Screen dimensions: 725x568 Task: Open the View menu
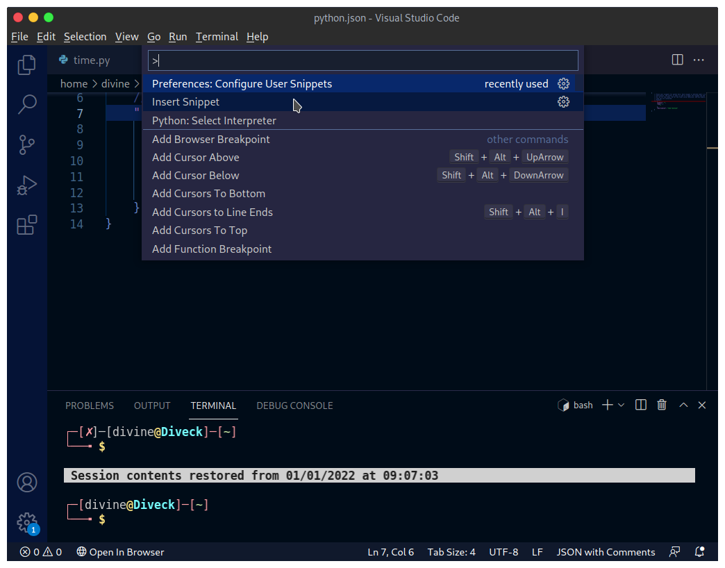coord(126,37)
